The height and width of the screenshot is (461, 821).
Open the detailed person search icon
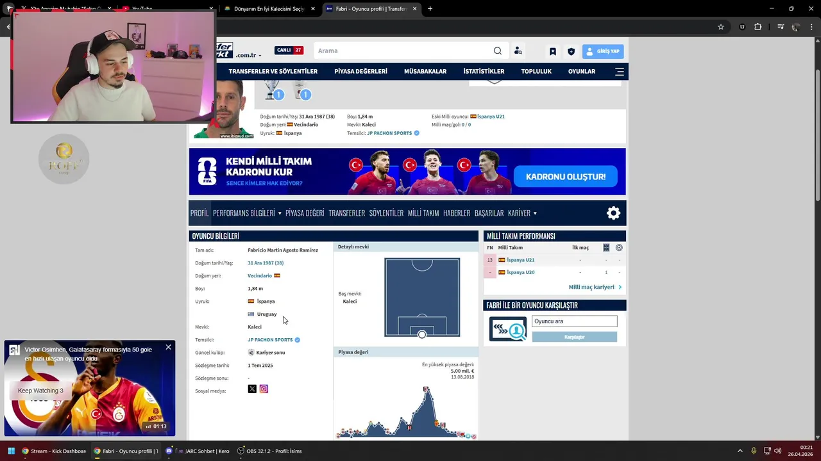518,51
